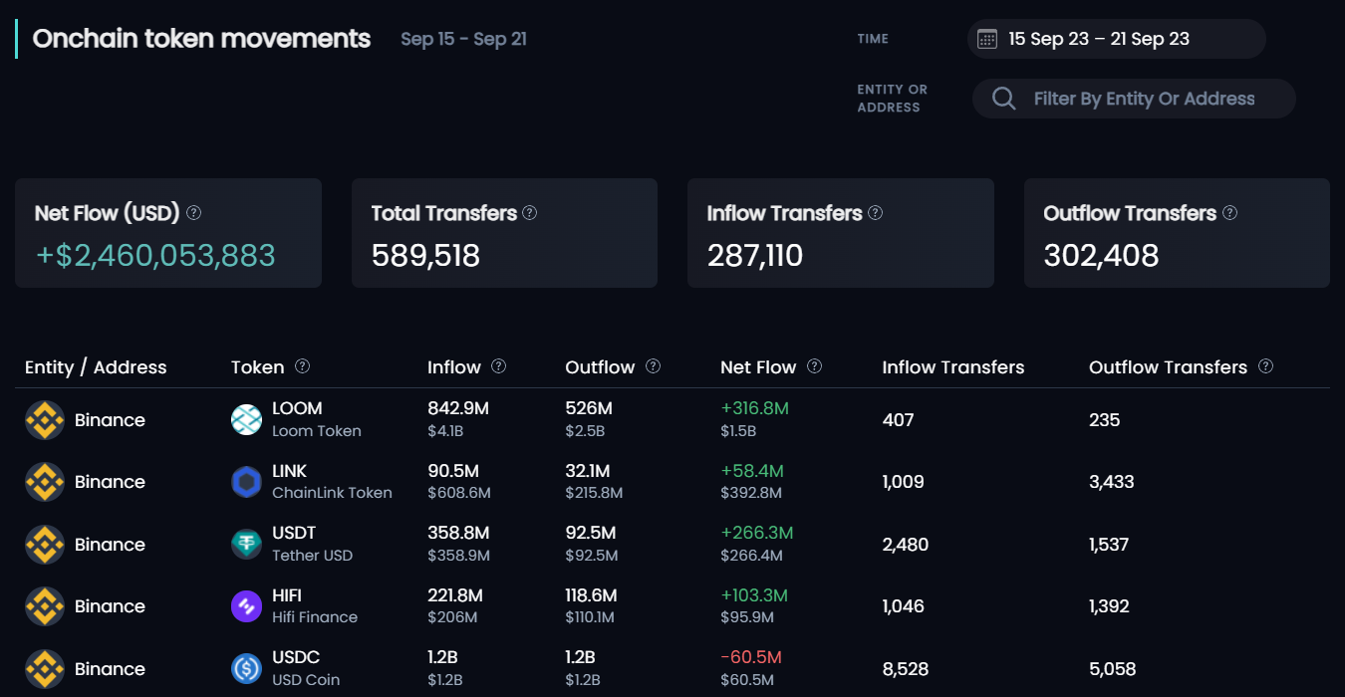Click HIFI inflow value 221.8M

pyautogui.click(x=455, y=595)
